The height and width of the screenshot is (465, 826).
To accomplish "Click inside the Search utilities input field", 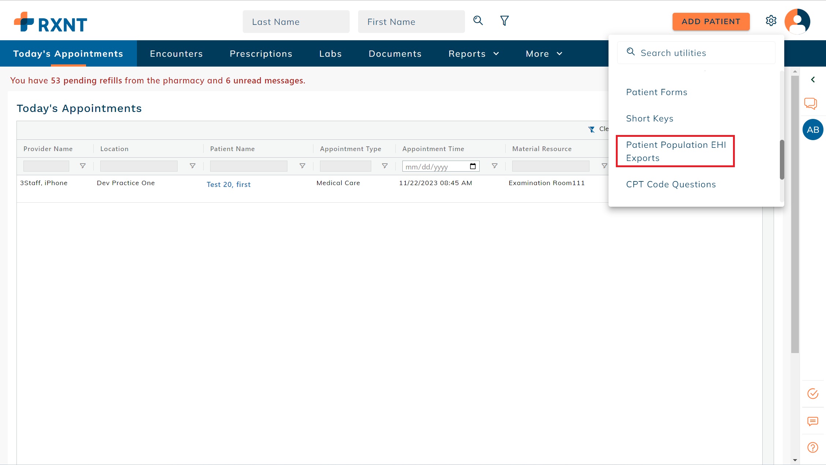I will tap(696, 52).
